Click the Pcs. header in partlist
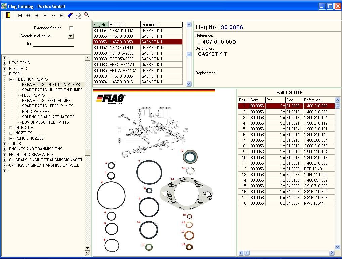The height and width of the screenshot is (259, 342). pyautogui.click(x=275, y=100)
